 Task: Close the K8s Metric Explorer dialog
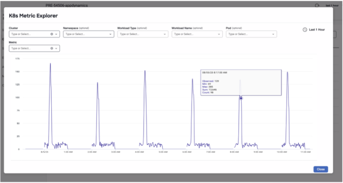click(320, 169)
